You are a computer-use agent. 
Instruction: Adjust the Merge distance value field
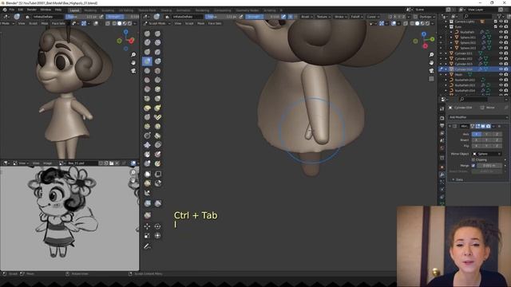click(x=489, y=166)
